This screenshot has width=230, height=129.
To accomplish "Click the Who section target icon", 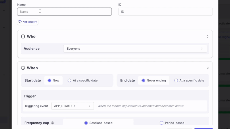I will coord(23,37).
